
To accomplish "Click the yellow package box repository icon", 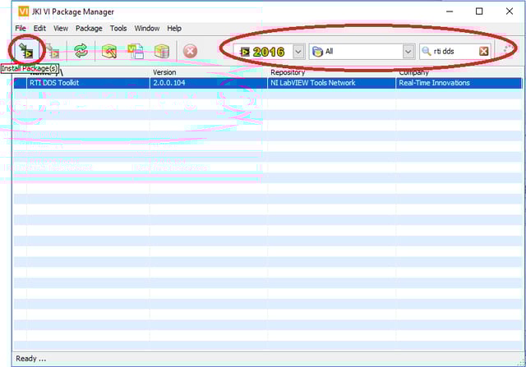I will [162, 51].
